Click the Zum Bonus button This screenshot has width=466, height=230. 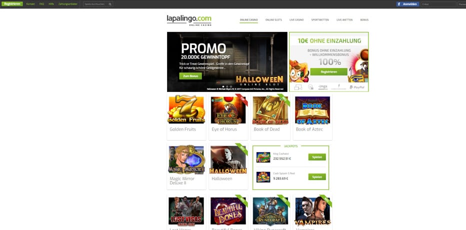tap(190, 76)
